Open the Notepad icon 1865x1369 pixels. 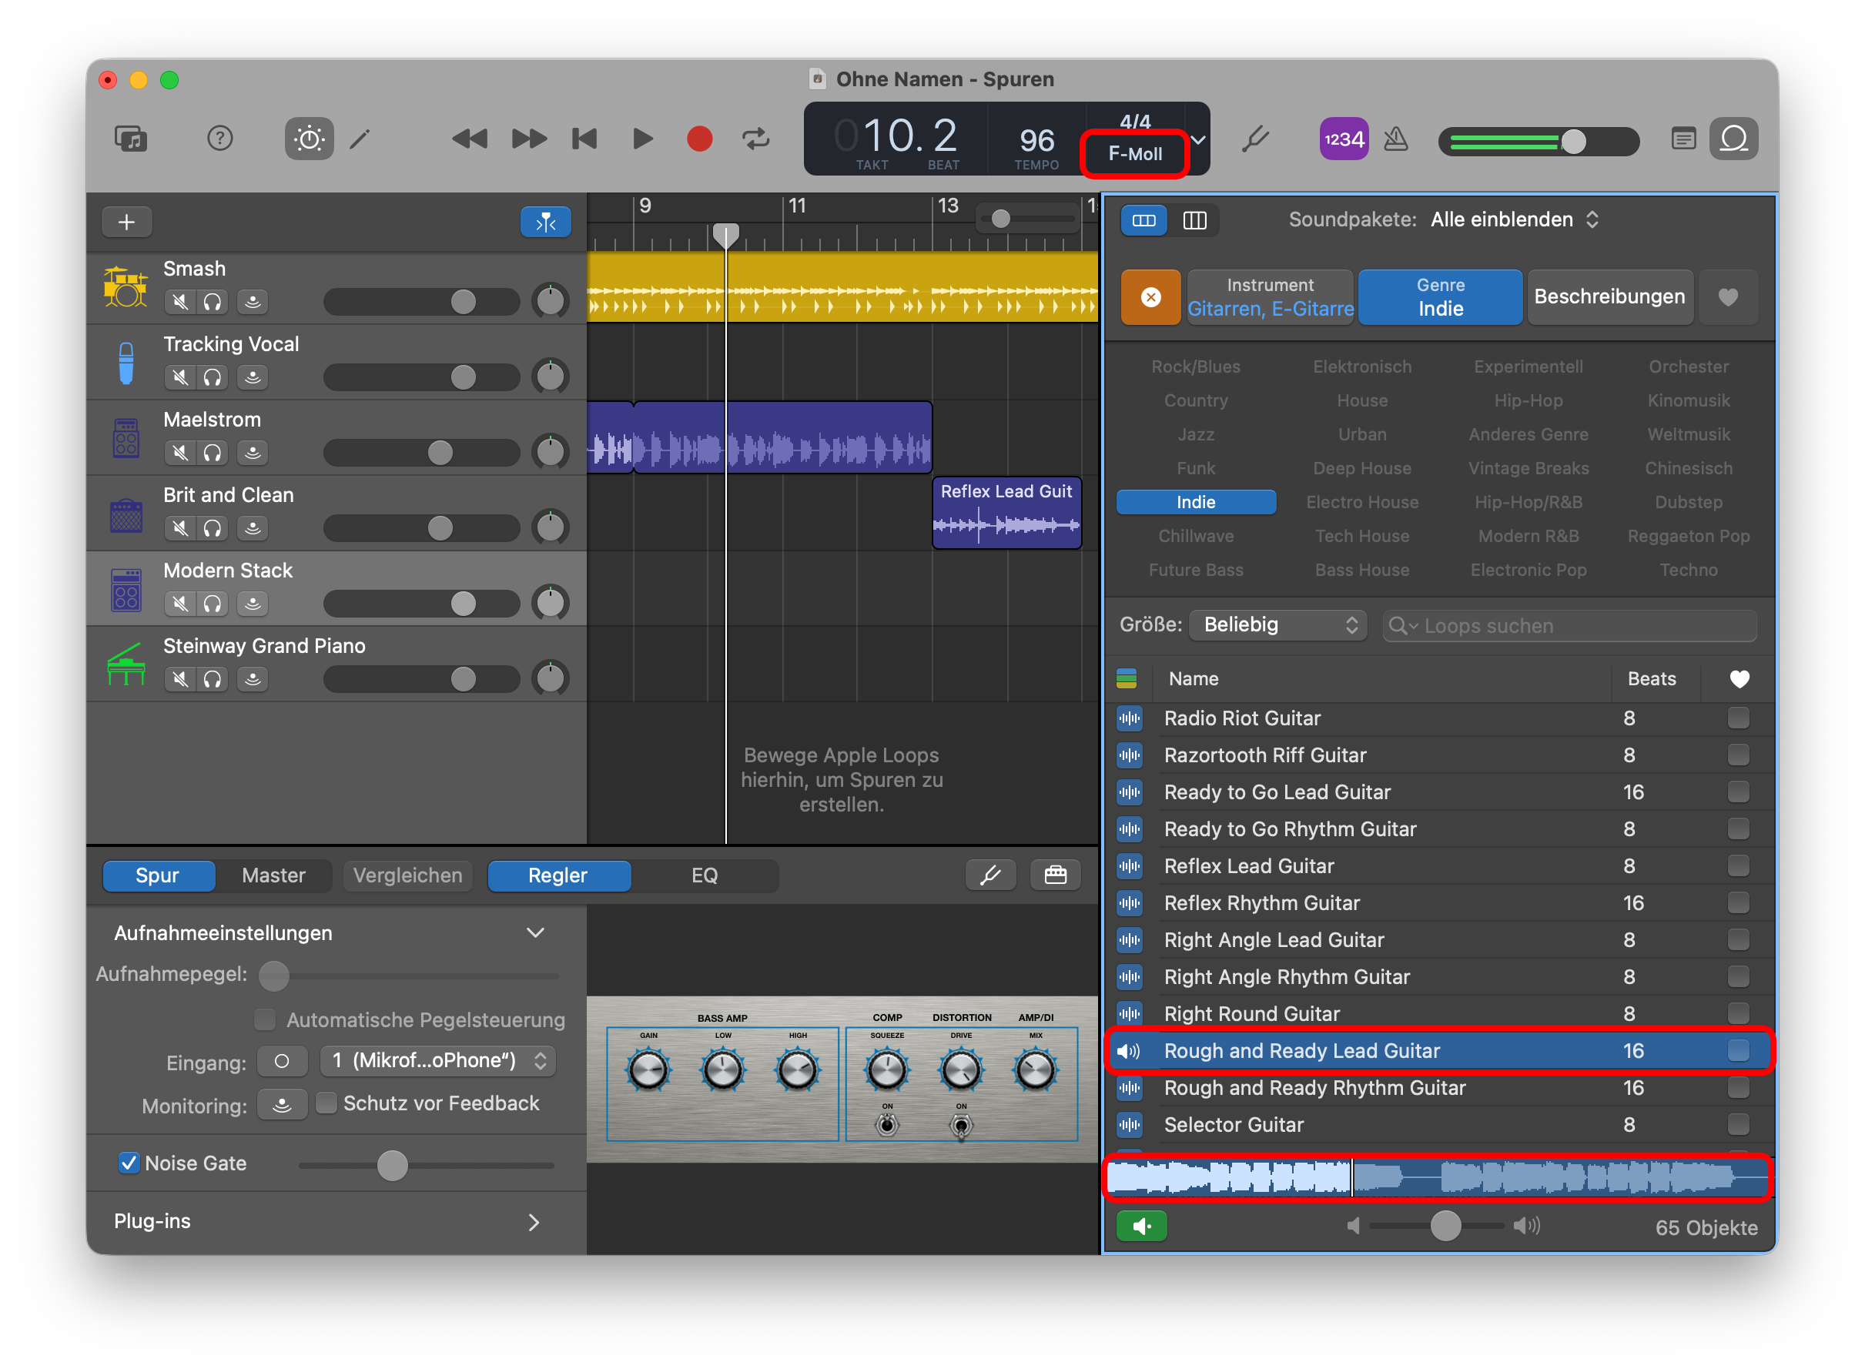point(1683,139)
